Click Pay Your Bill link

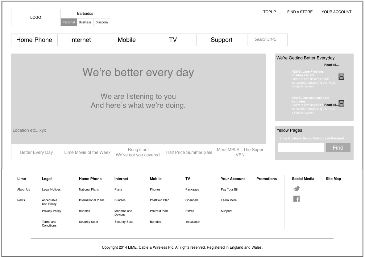click(229, 190)
